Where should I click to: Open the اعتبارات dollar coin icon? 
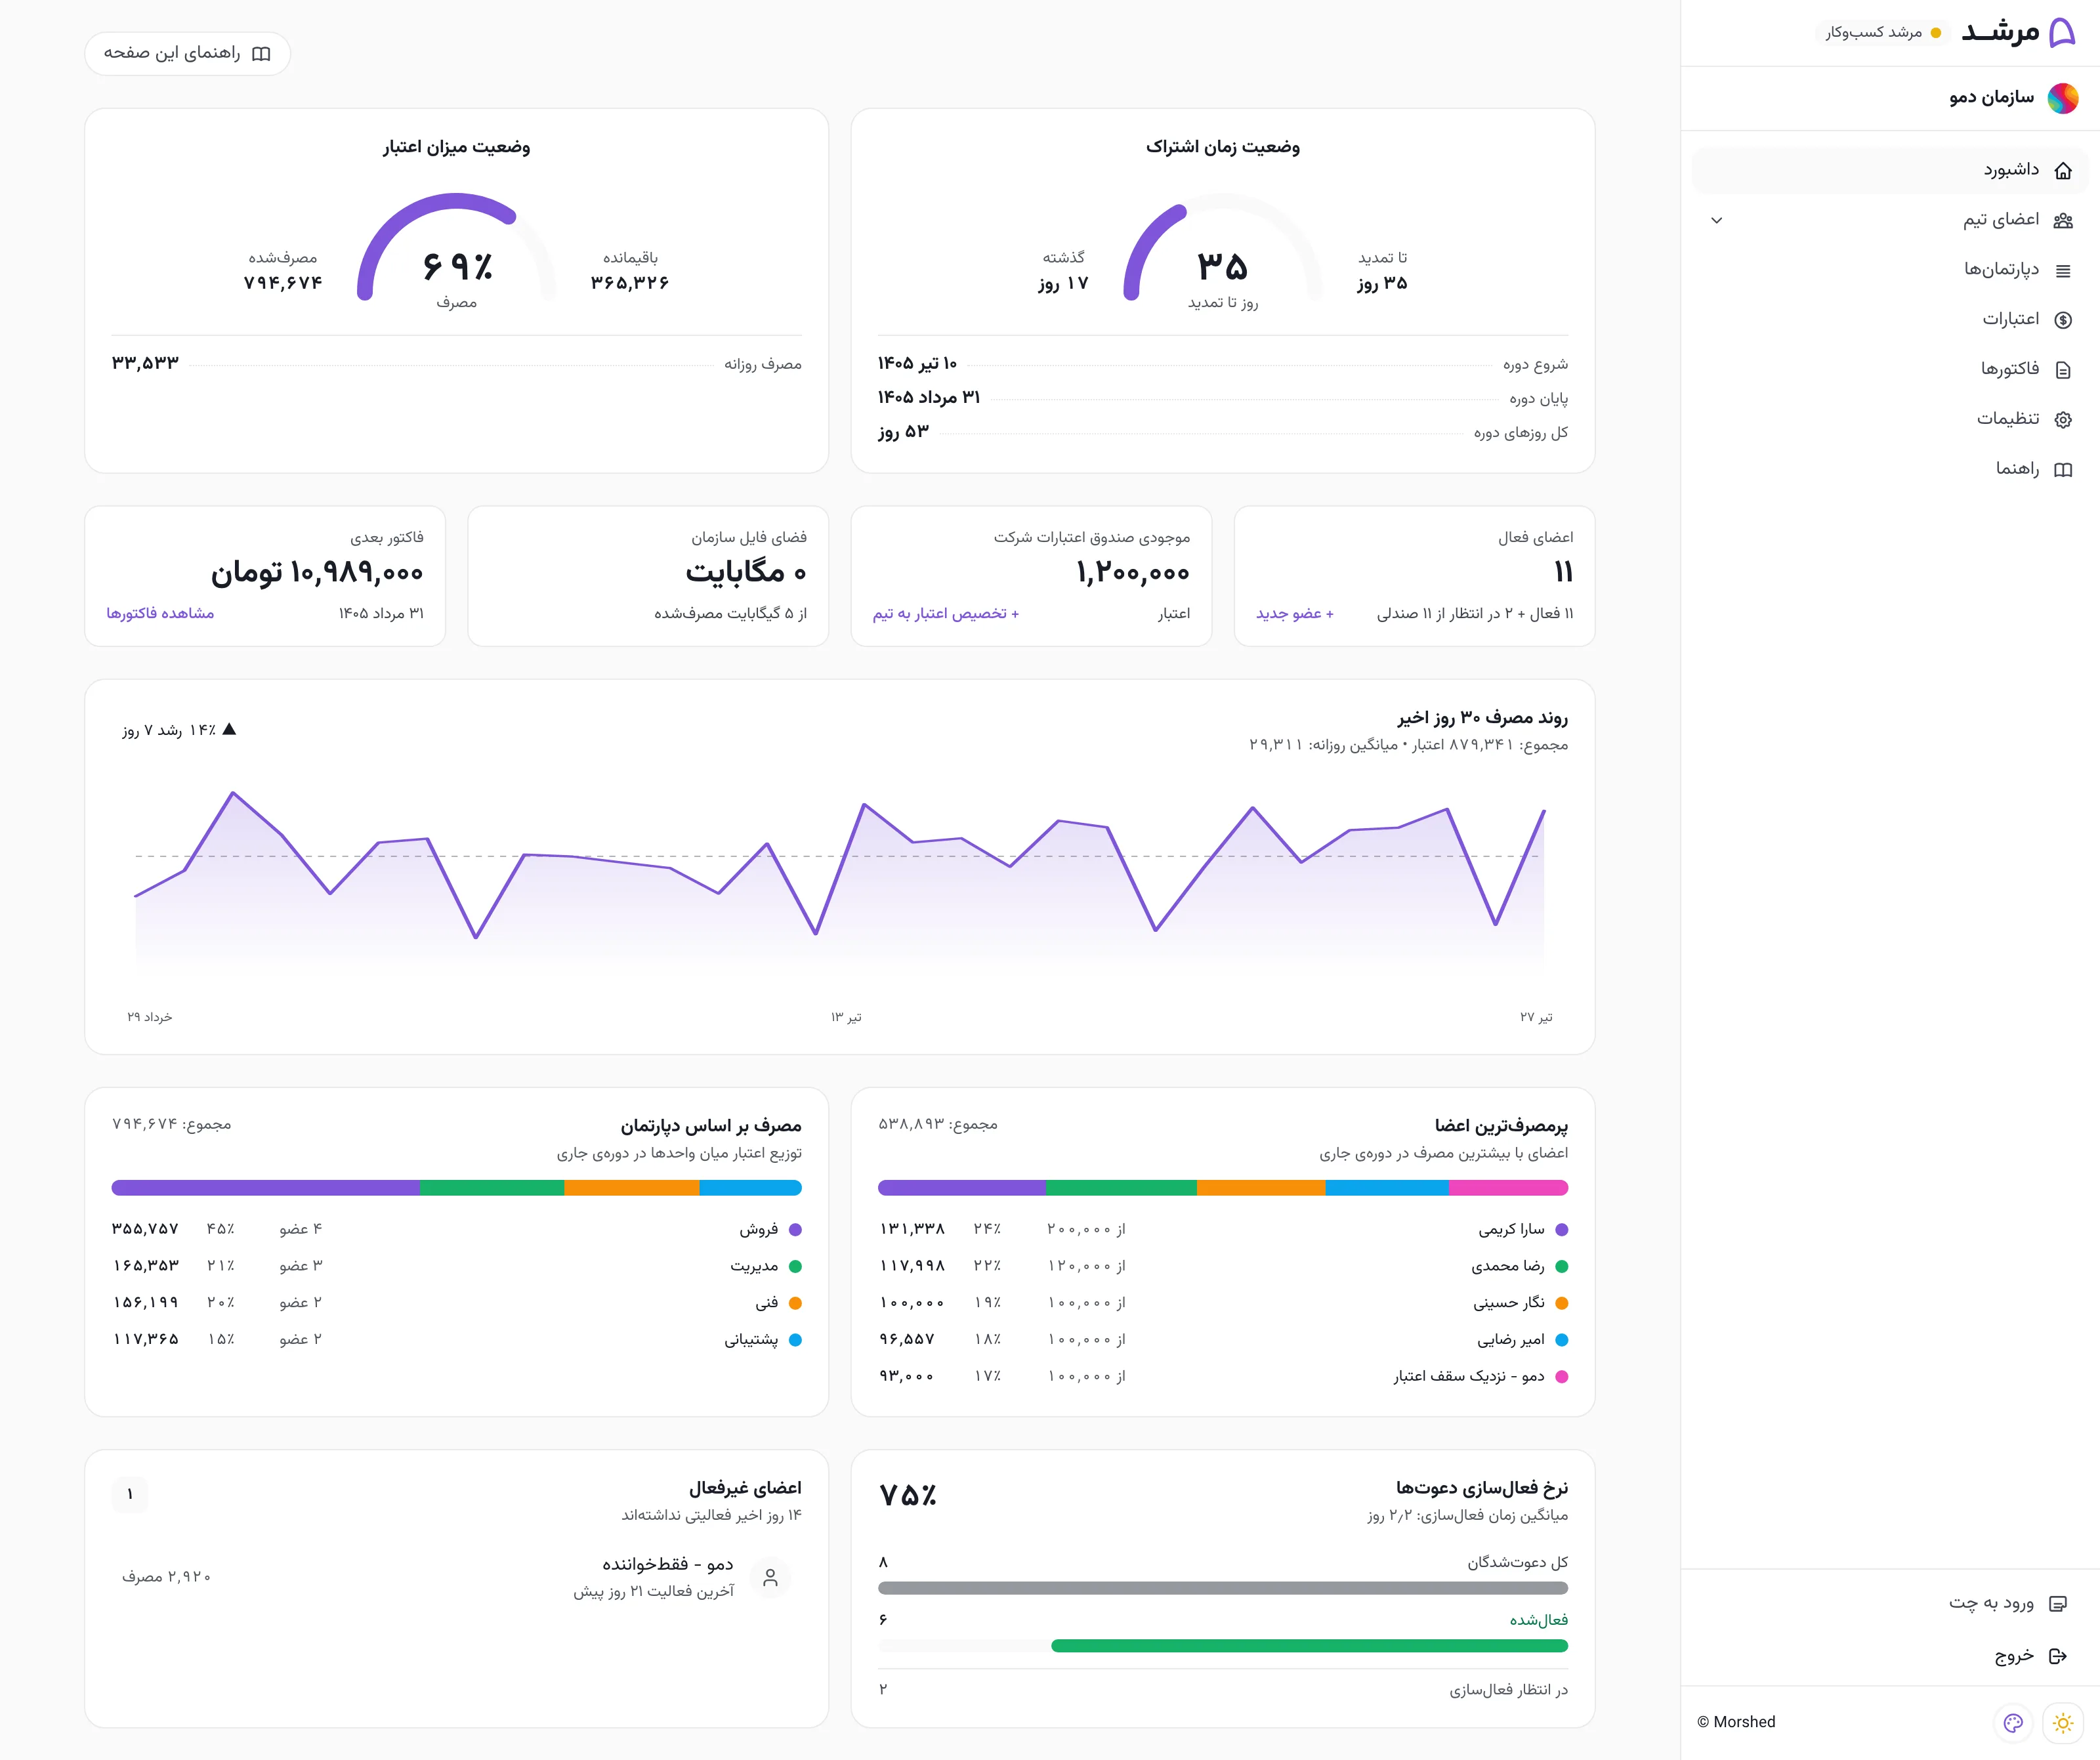pyautogui.click(x=2062, y=320)
